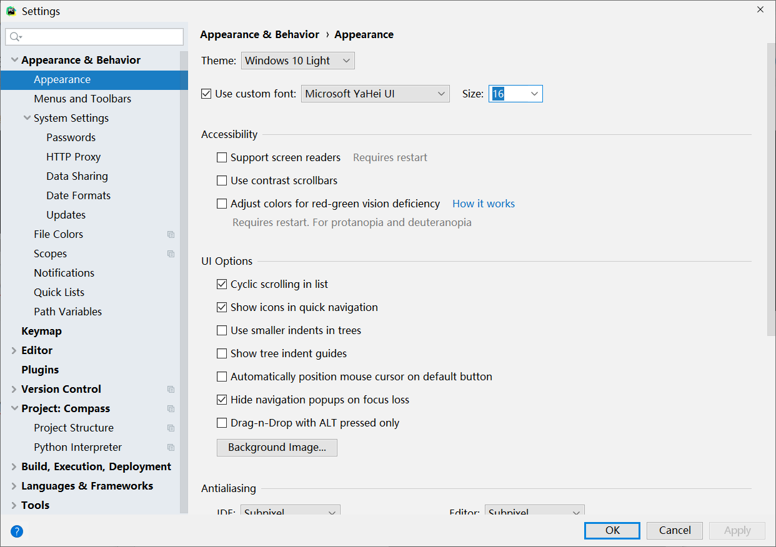Open Keymap settings
776x547 pixels.
(41, 331)
